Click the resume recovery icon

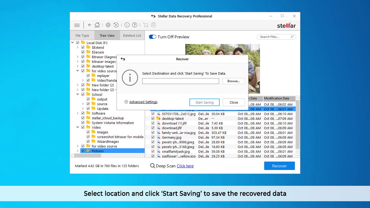click(x=116, y=25)
